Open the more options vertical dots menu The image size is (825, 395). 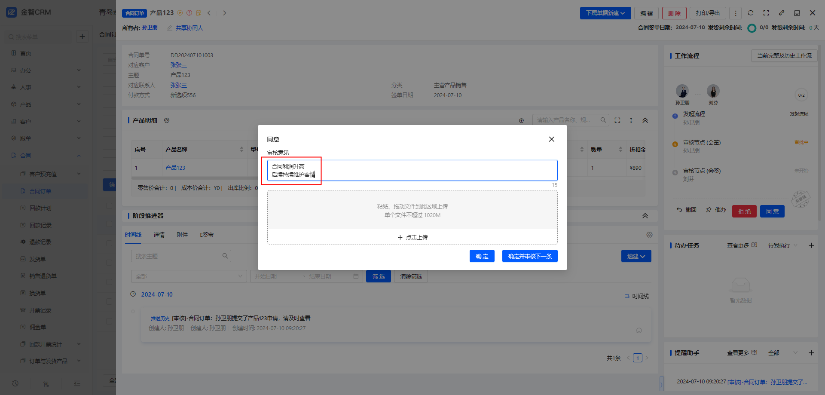tap(735, 13)
